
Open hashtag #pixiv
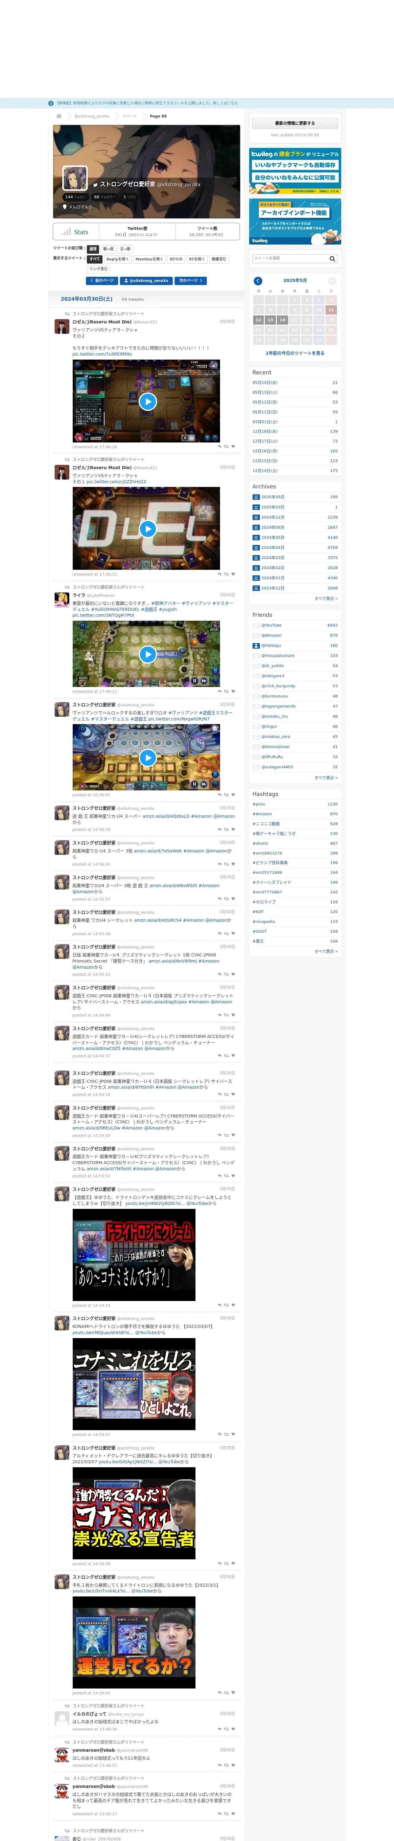tap(259, 804)
